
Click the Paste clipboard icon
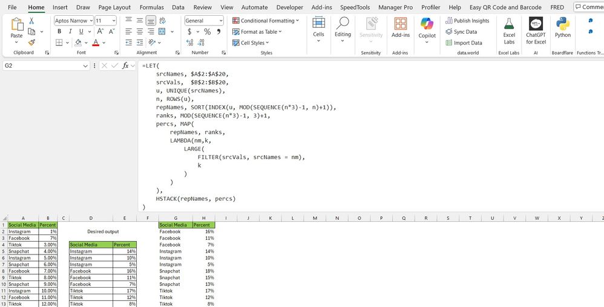point(16,24)
